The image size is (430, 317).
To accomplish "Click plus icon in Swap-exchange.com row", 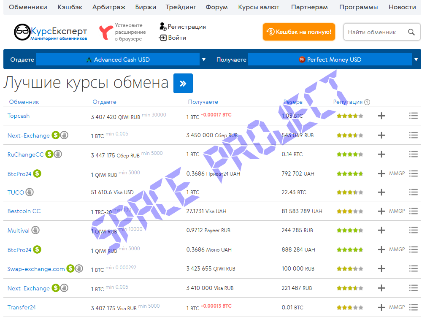I will tap(381, 268).
